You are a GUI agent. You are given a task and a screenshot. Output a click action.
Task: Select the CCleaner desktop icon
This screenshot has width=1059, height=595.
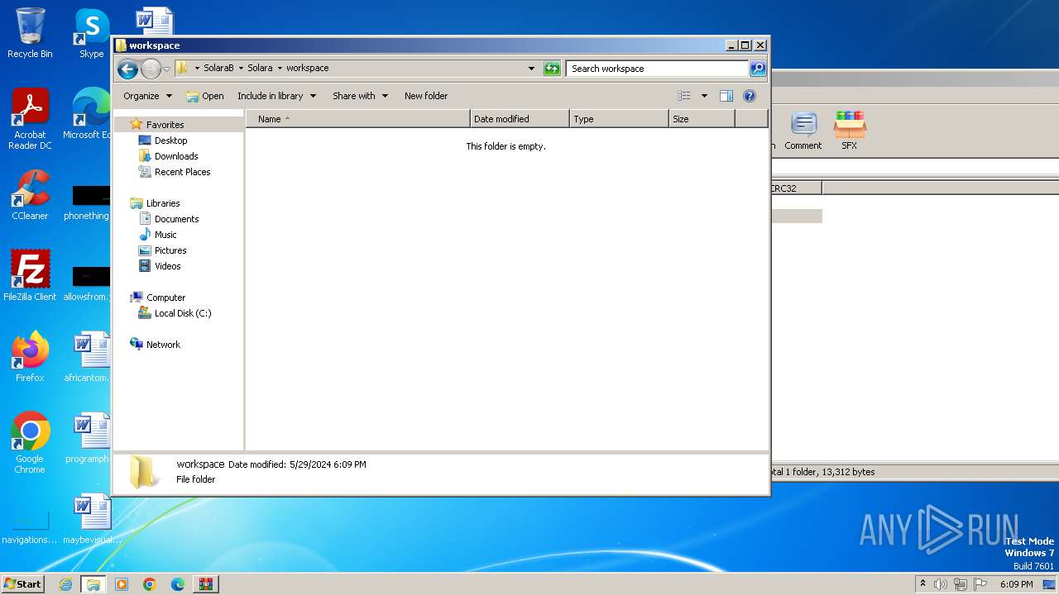30,195
